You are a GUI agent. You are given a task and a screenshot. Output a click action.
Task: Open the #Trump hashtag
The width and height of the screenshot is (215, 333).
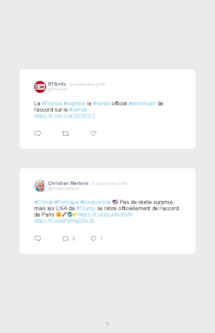[x=86, y=208]
